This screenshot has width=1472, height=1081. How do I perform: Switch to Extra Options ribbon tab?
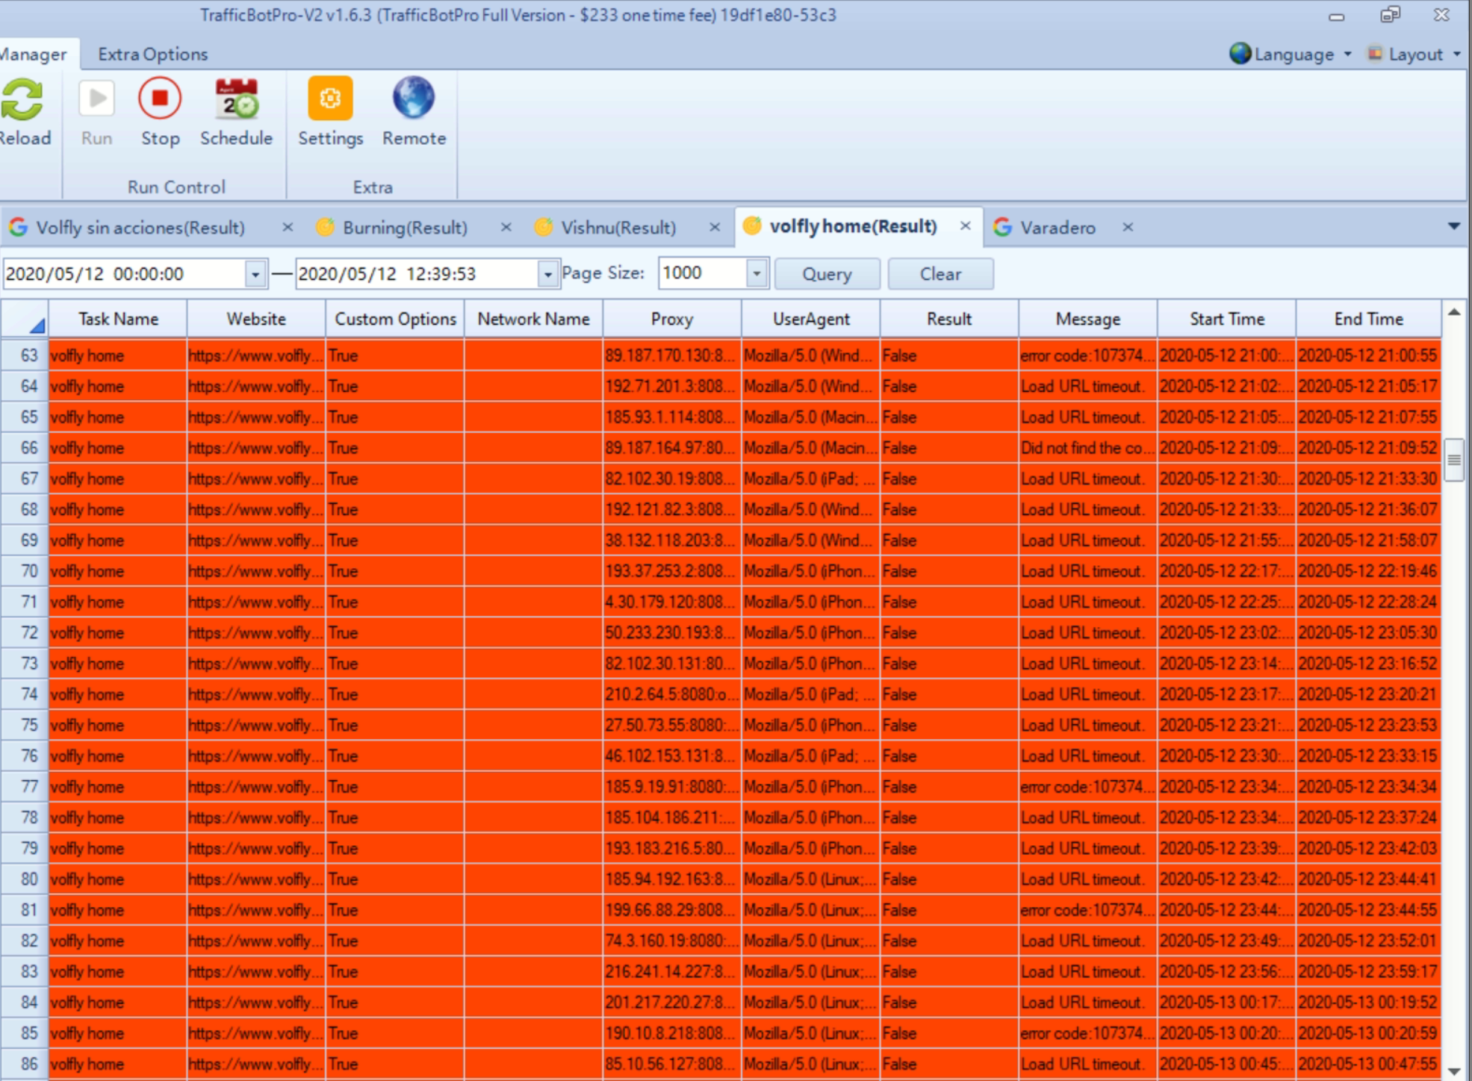pyautogui.click(x=153, y=54)
